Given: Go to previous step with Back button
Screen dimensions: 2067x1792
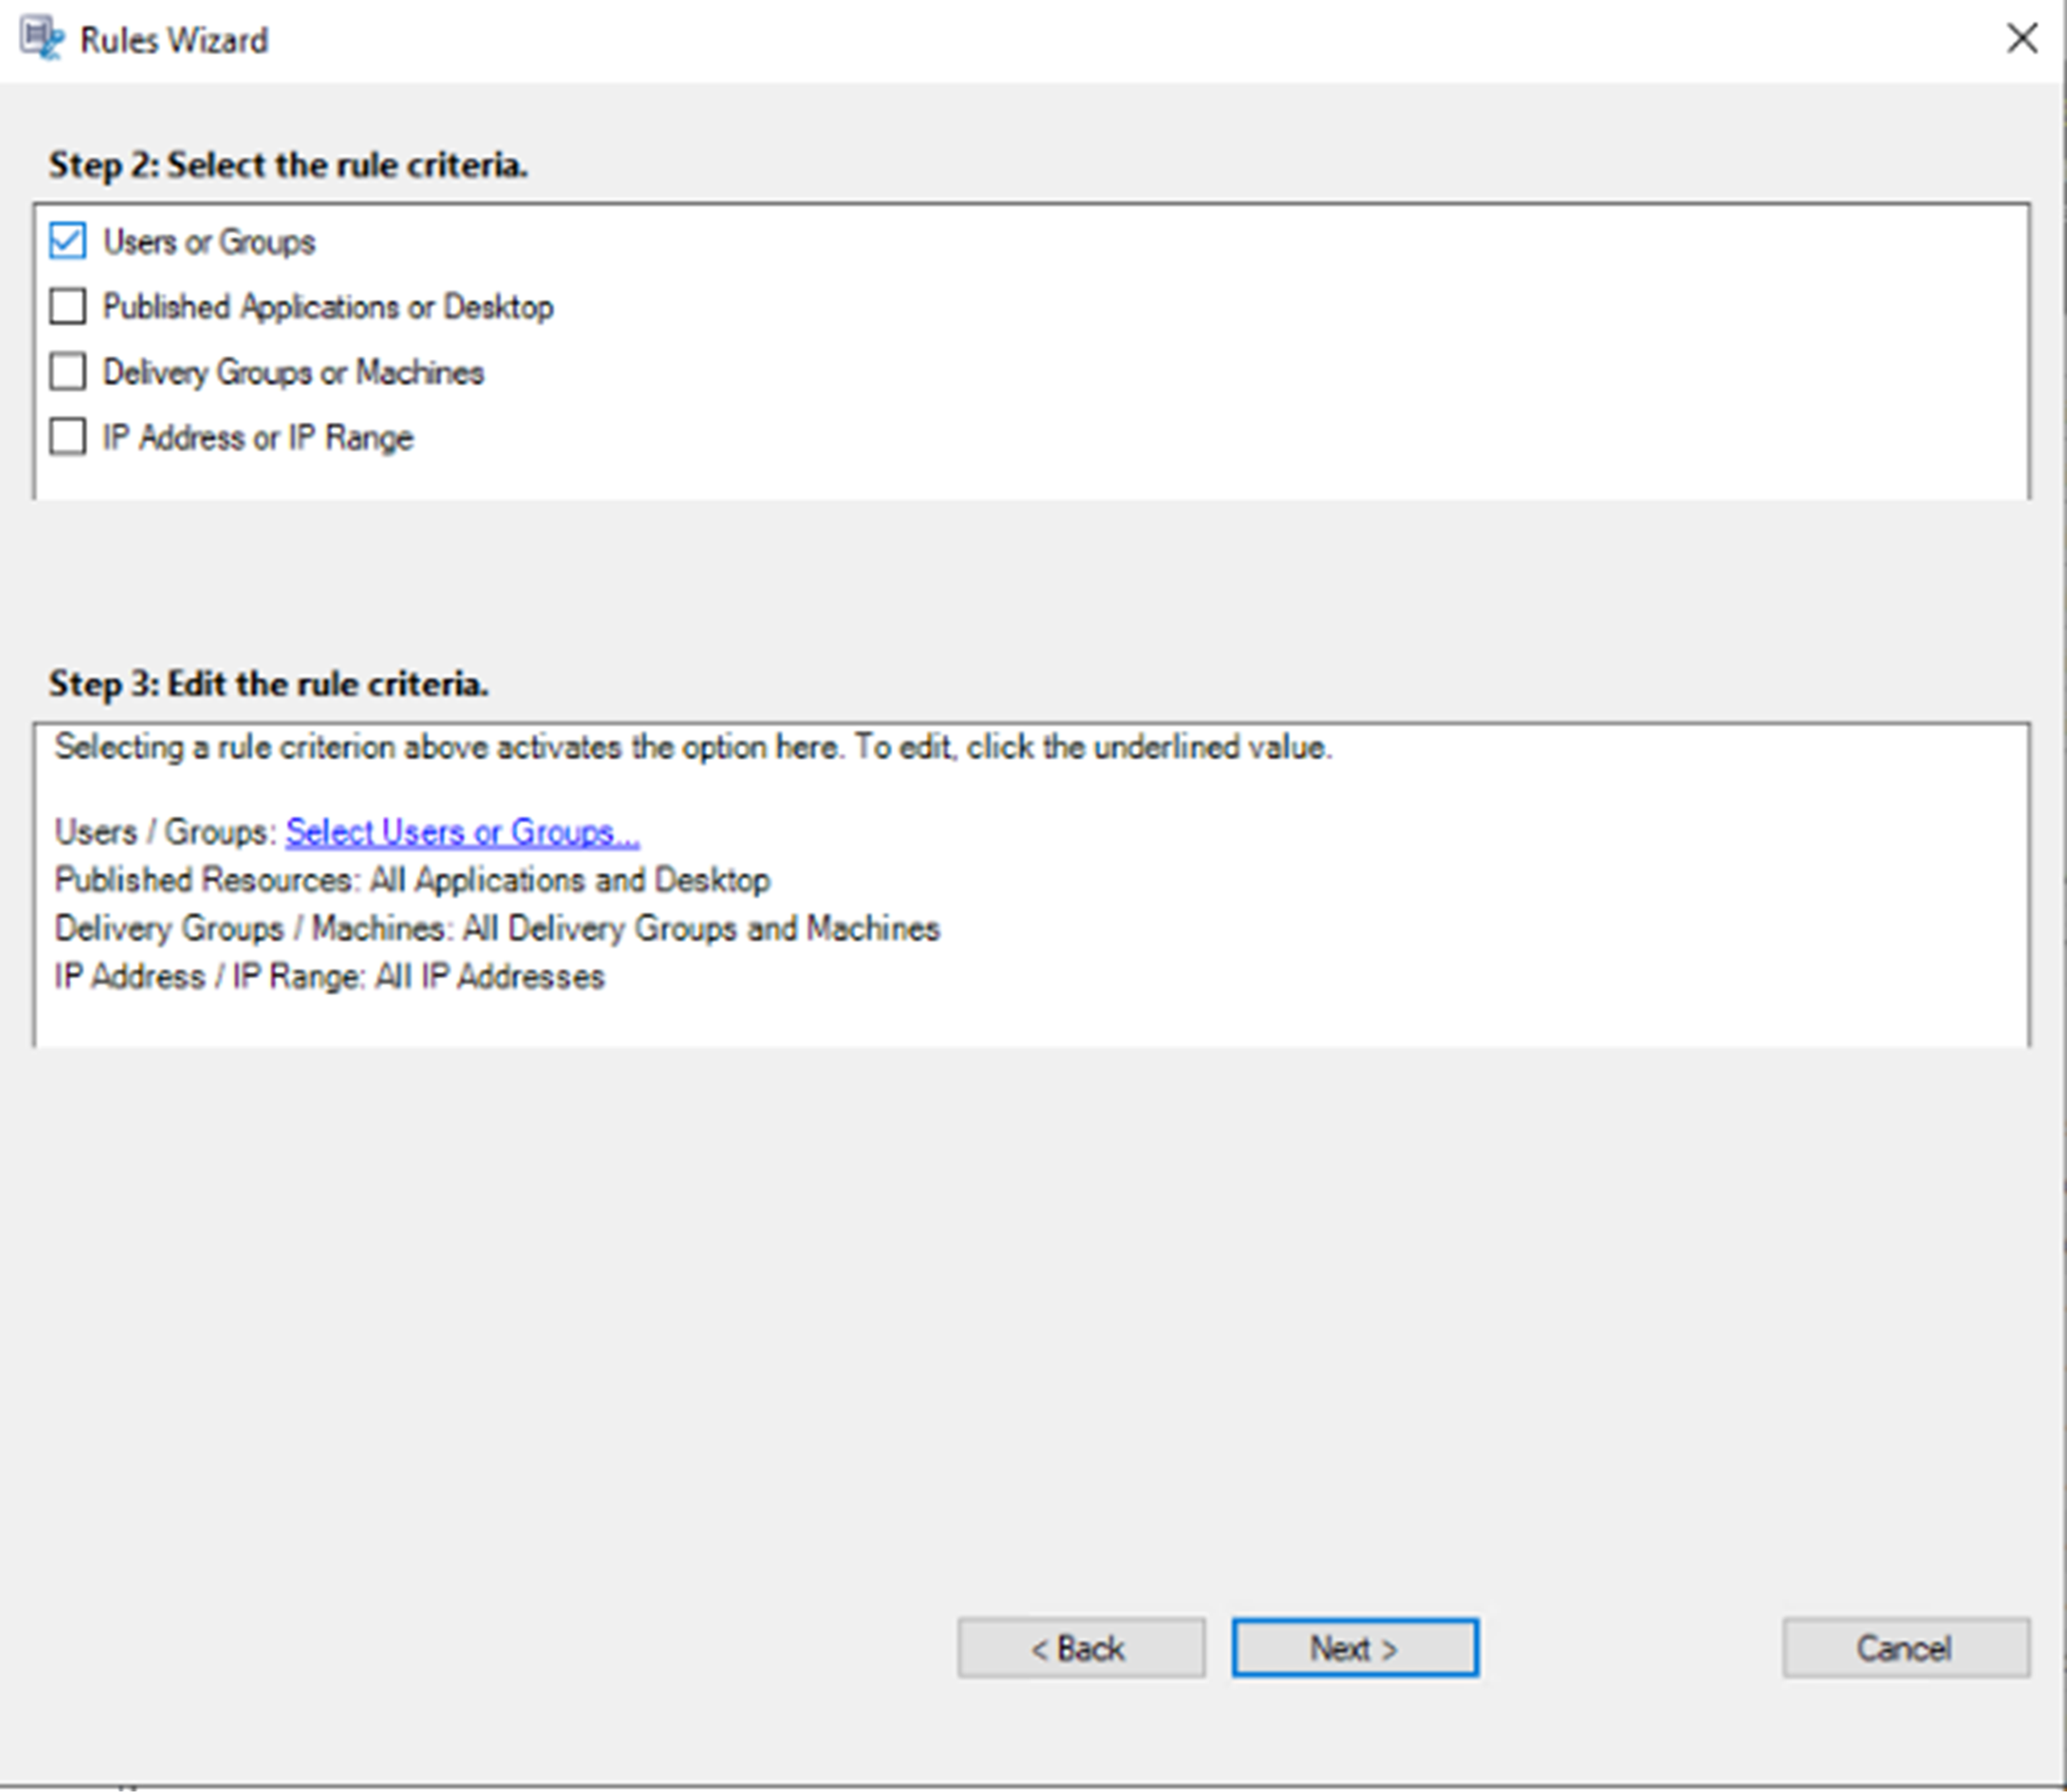Looking at the screenshot, I should (x=1080, y=1648).
